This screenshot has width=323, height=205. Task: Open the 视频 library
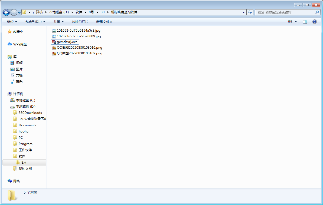coord(19,63)
